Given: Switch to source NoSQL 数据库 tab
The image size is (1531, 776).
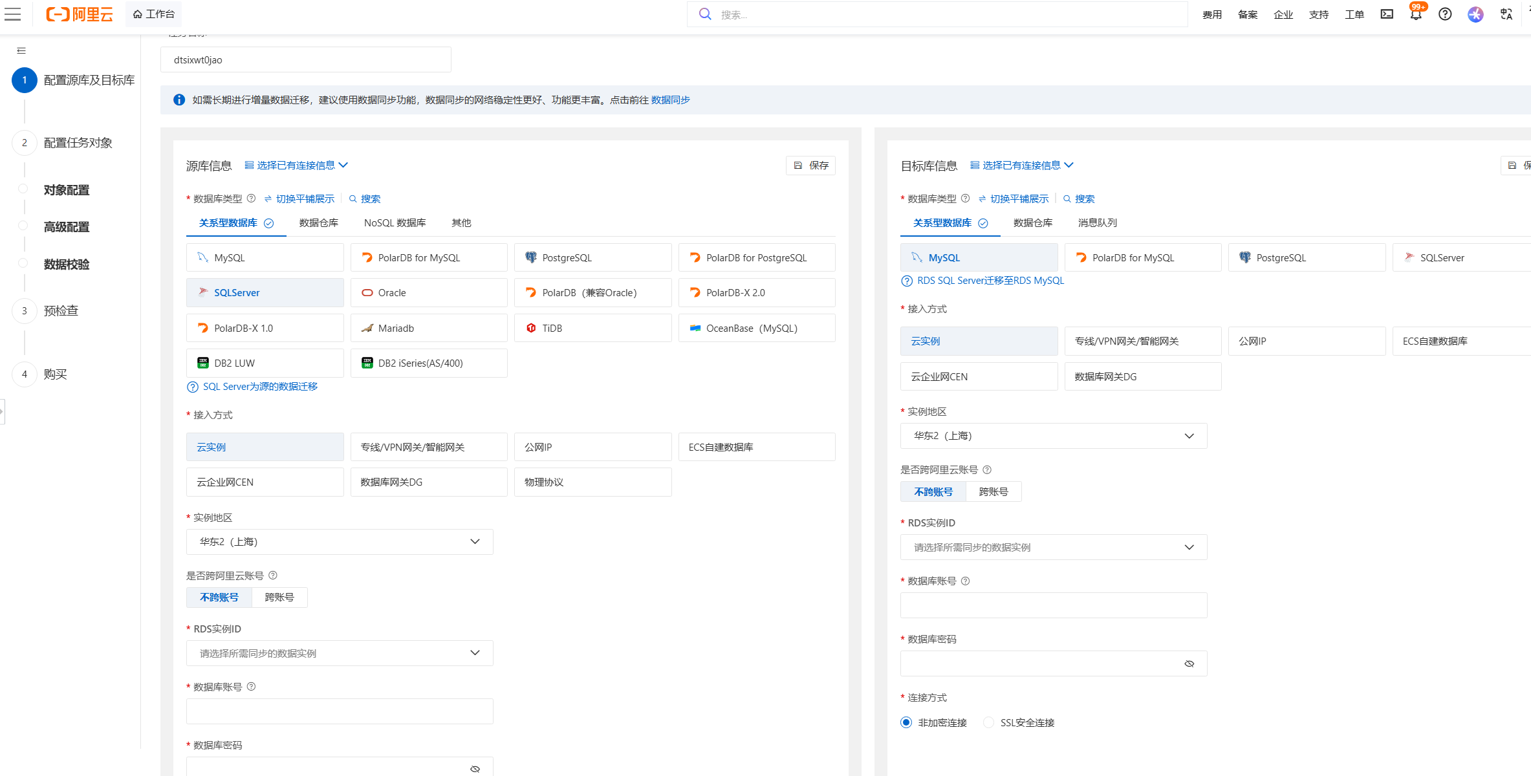Looking at the screenshot, I should click(395, 222).
